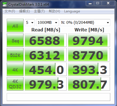Open the 編輯(E) menu
This screenshot has width=117, height=106.
[24, 11]
